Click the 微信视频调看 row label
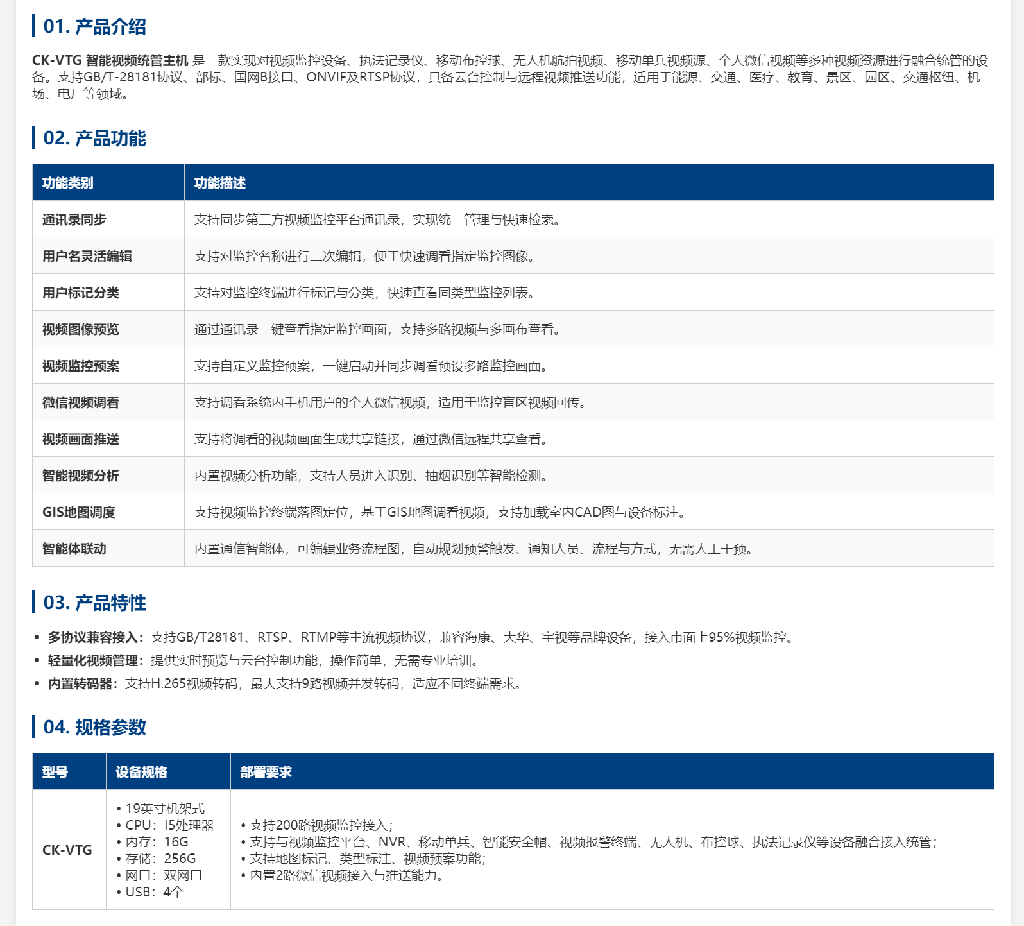This screenshot has height=926, width=1024. pos(80,402)
